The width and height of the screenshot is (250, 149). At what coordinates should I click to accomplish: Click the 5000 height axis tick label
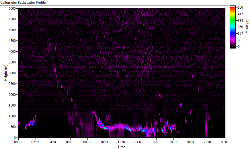[12, 30]
